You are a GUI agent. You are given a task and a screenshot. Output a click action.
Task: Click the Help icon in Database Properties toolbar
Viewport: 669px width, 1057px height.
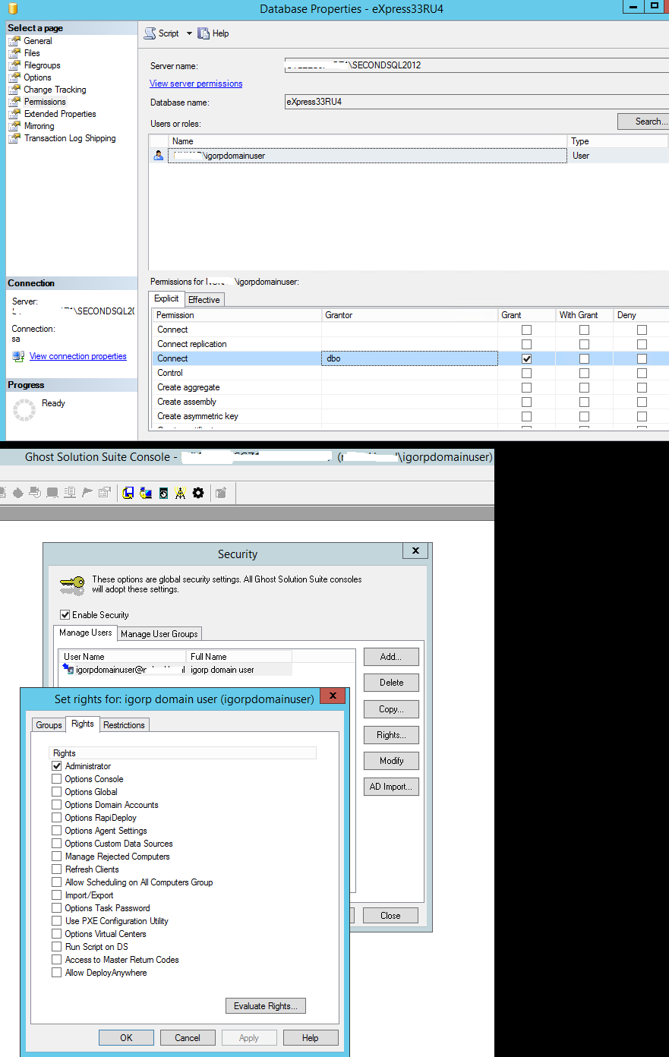pos(204,33)
